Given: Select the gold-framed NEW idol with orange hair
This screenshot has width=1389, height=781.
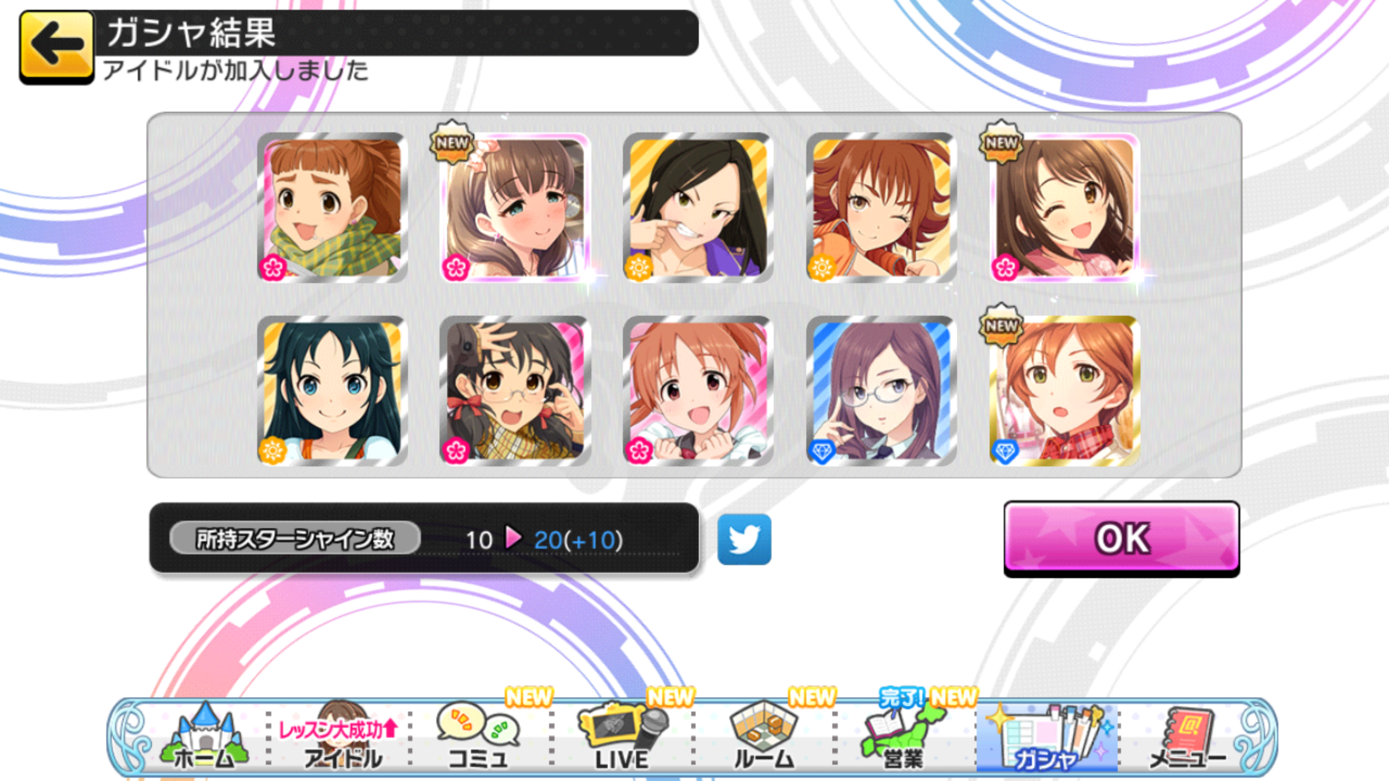Looking at the screenshot, I should click(x=1065, y=391).
